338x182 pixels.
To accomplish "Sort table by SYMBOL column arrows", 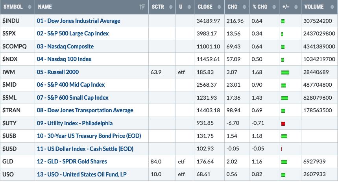I will [x=30, y=7].
